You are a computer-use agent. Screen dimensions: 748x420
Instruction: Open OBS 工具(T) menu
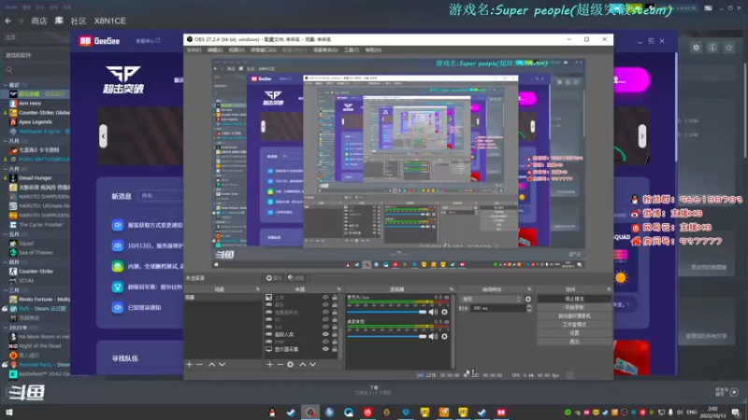point(352,50)
